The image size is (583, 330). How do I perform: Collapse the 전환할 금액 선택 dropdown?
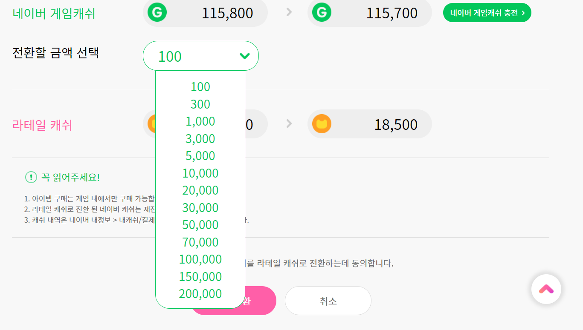click(x=244, y=56)
